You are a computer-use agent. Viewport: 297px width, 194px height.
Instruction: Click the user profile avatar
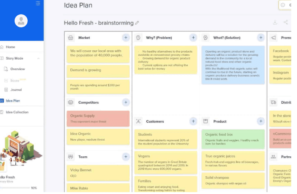[21, 21]
